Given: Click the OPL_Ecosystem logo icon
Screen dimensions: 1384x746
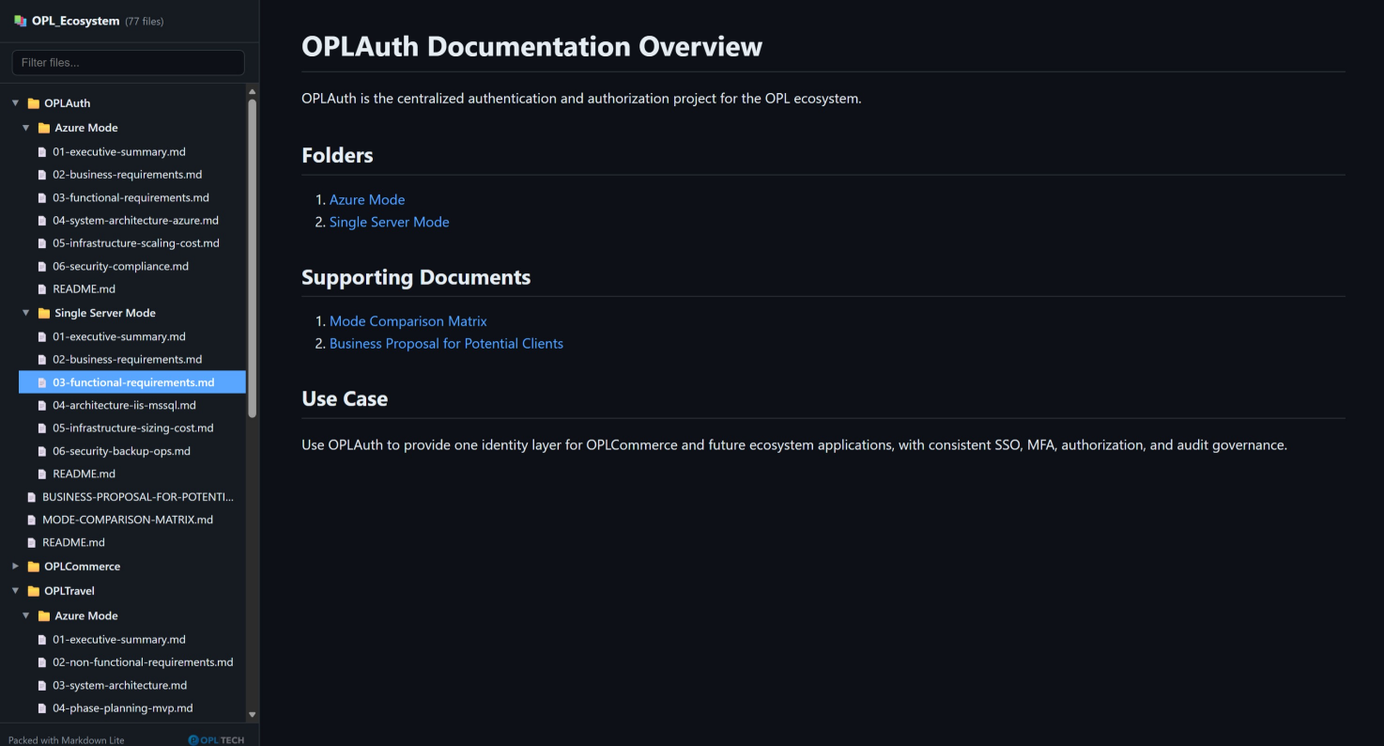Looking at the screenshot, I should pos(20,21).
